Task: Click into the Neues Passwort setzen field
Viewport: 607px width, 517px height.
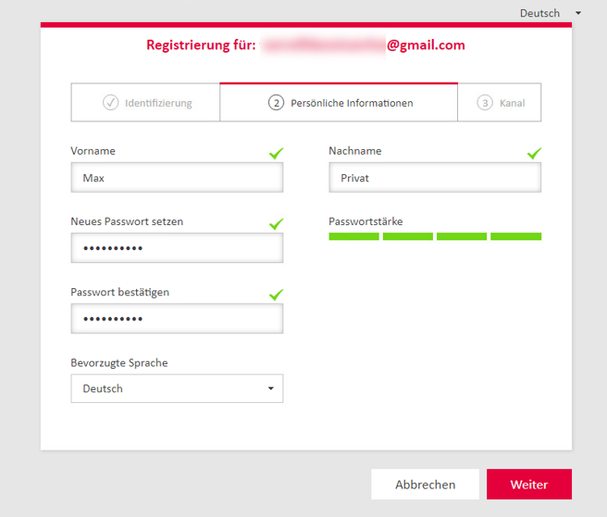Action: click(x=176, y=248)
